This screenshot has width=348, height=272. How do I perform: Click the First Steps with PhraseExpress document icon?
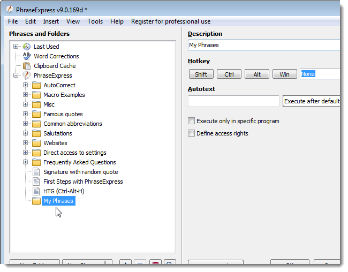pyautogui.click(x=36, y=182)
